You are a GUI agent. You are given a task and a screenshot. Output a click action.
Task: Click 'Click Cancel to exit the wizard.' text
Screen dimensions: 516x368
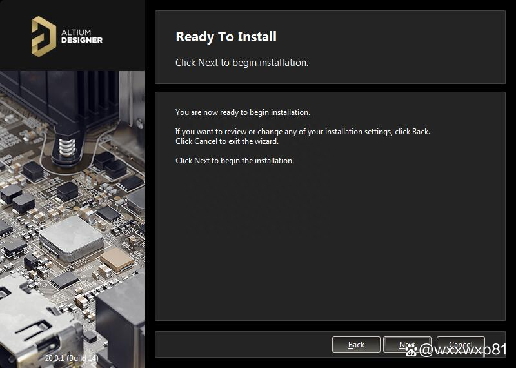point(227,141)
